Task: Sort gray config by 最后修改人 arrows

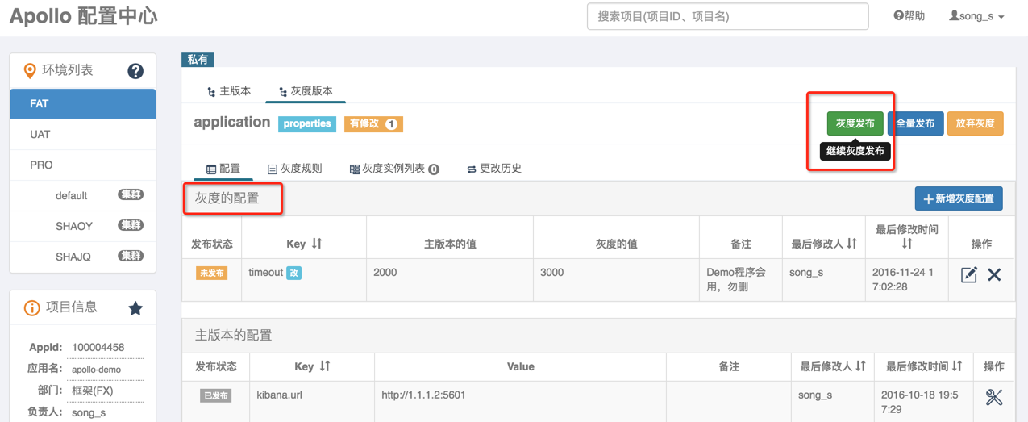Action: (852, 243)
